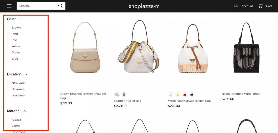Click the search magnifier icon
The height and width of the screenshot is (133, 278).
[61, 6]
